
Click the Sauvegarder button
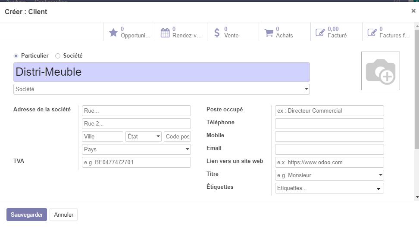click(x=26, y=215)
